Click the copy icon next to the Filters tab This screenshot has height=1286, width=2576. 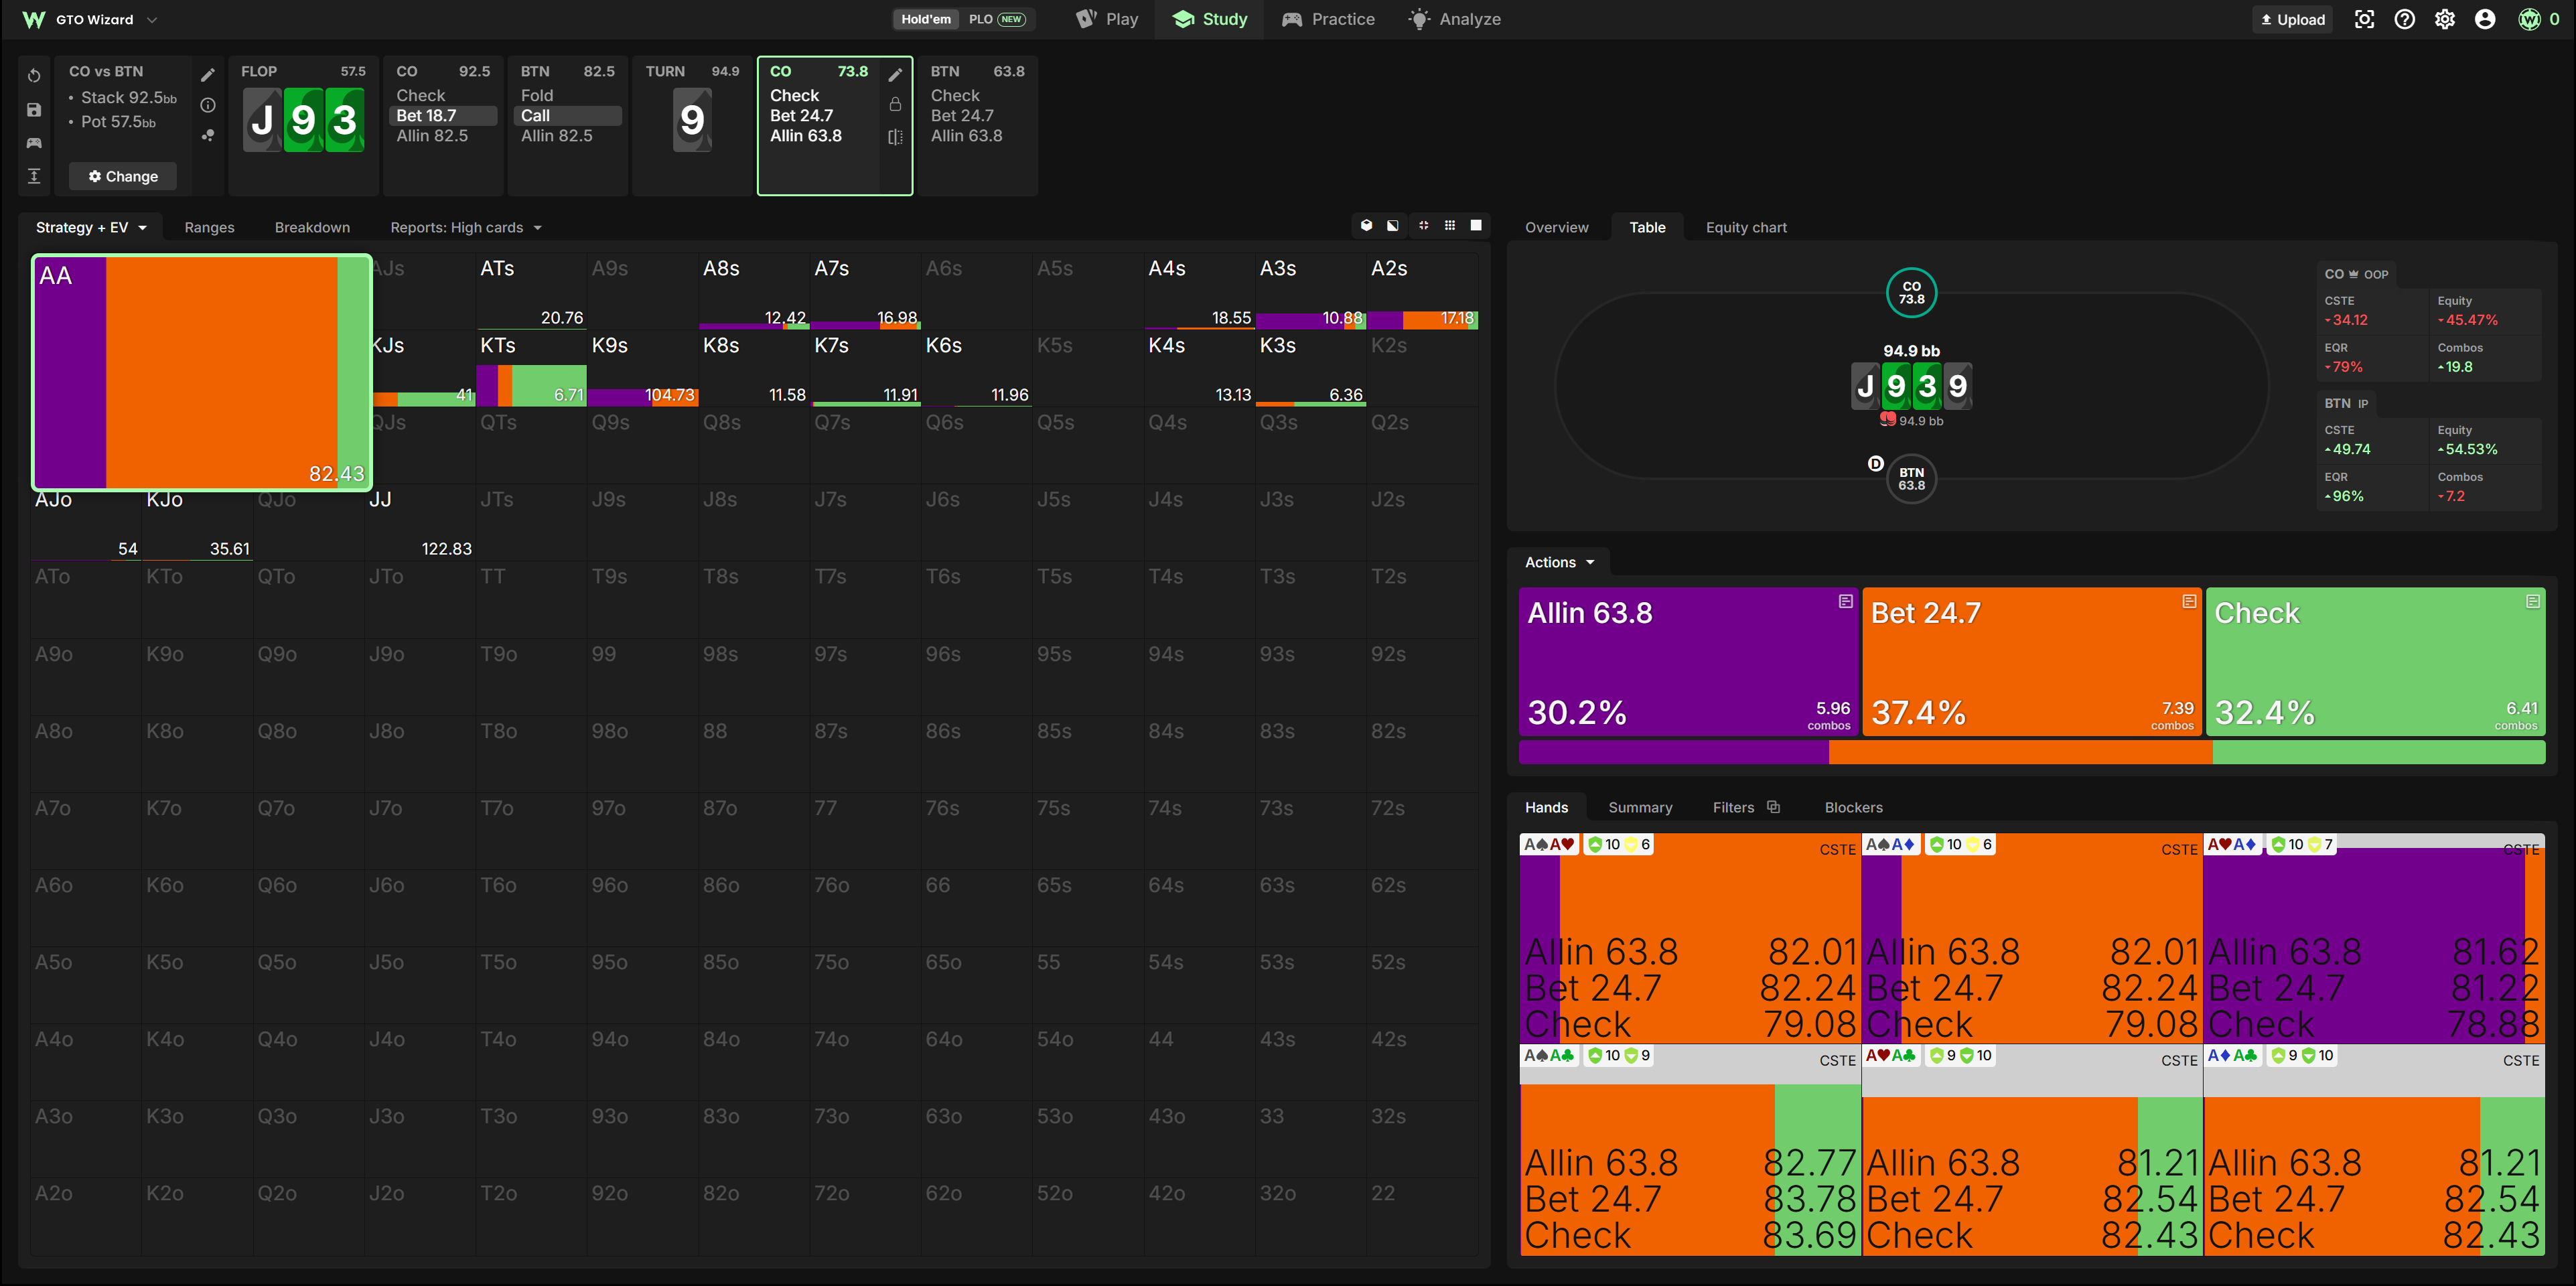coord(1773,807)
